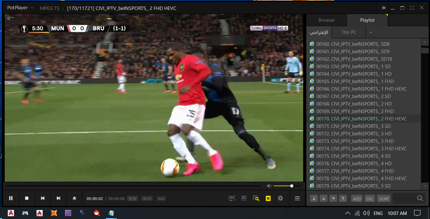Open the hamburger main menu

tap(297, 198)
